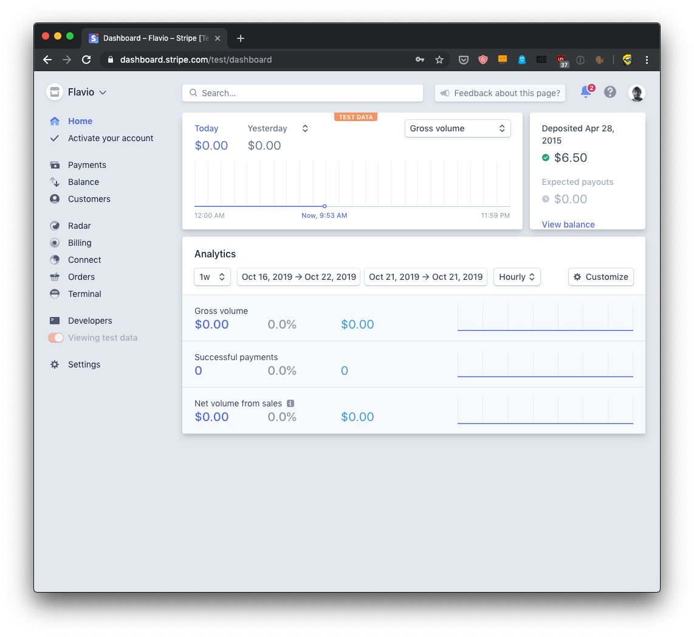Toggle the Viewing test data switch
The width and height of the screenshot is (694, 637).
tap(56, 338)
